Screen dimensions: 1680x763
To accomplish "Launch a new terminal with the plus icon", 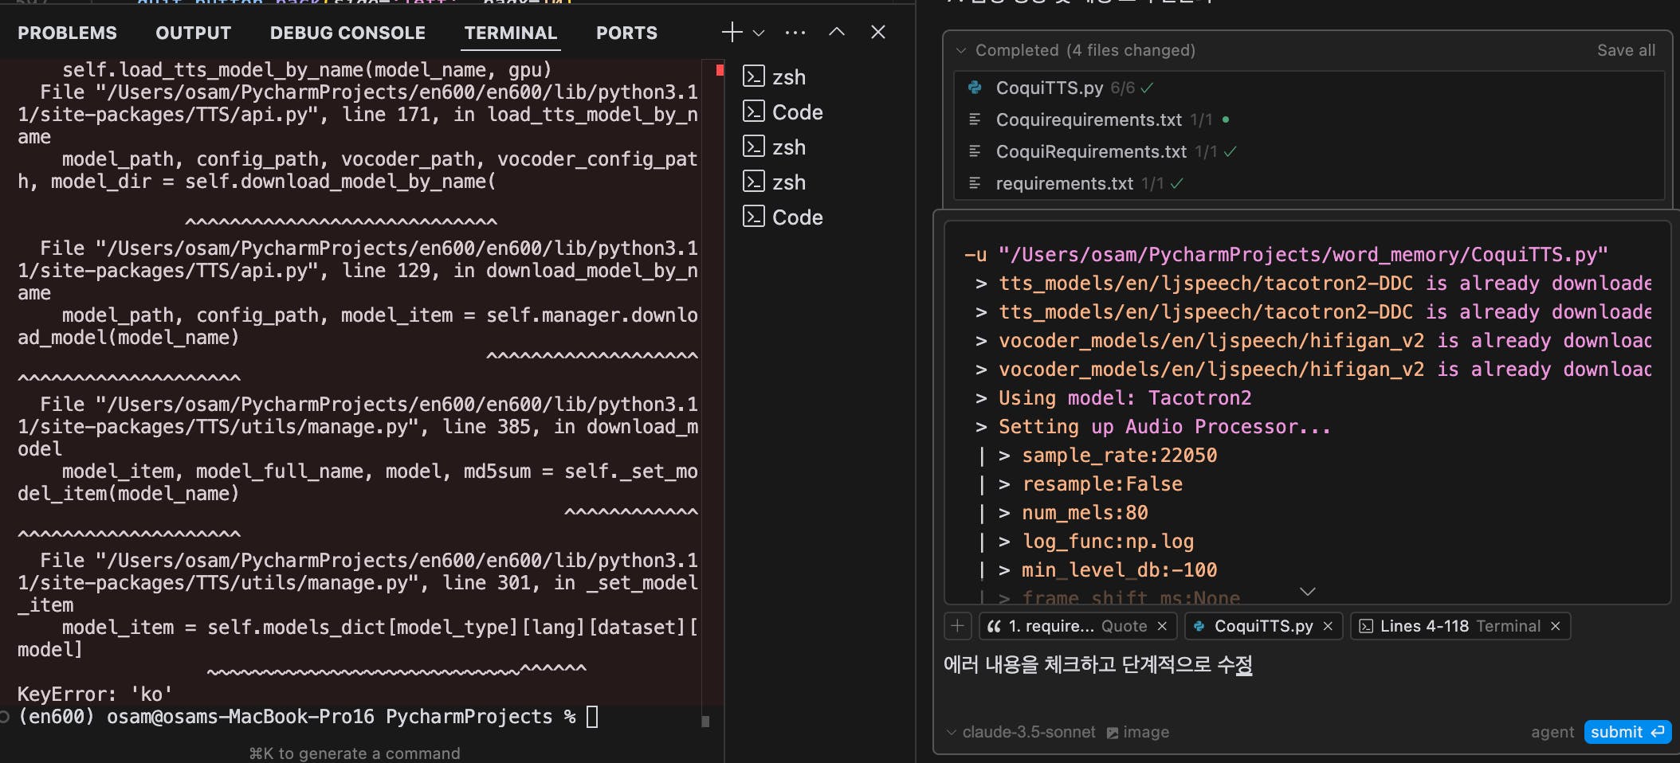I will 732,32.
